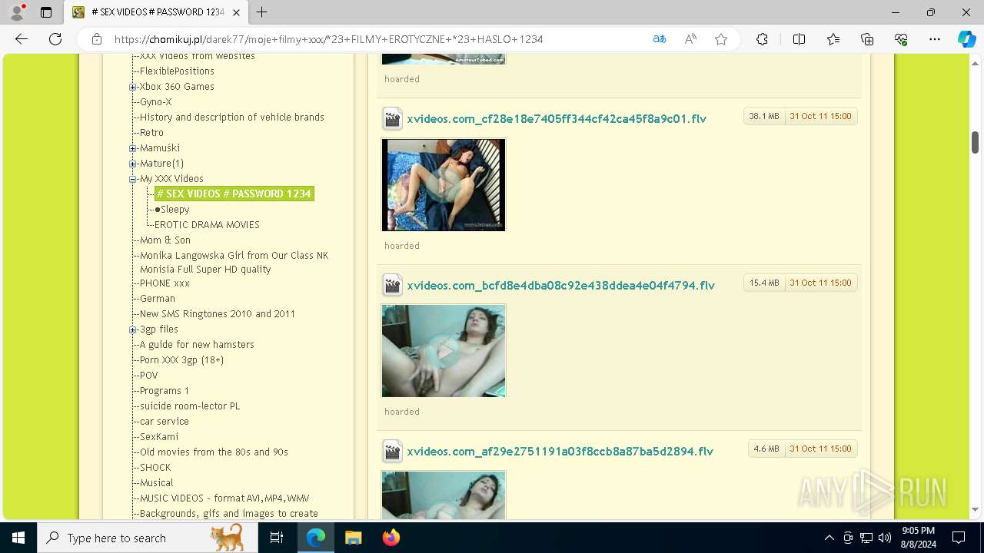Open the Edge profile icon
The width and height of the screenshot is (984, 553).
pos(17,12)
